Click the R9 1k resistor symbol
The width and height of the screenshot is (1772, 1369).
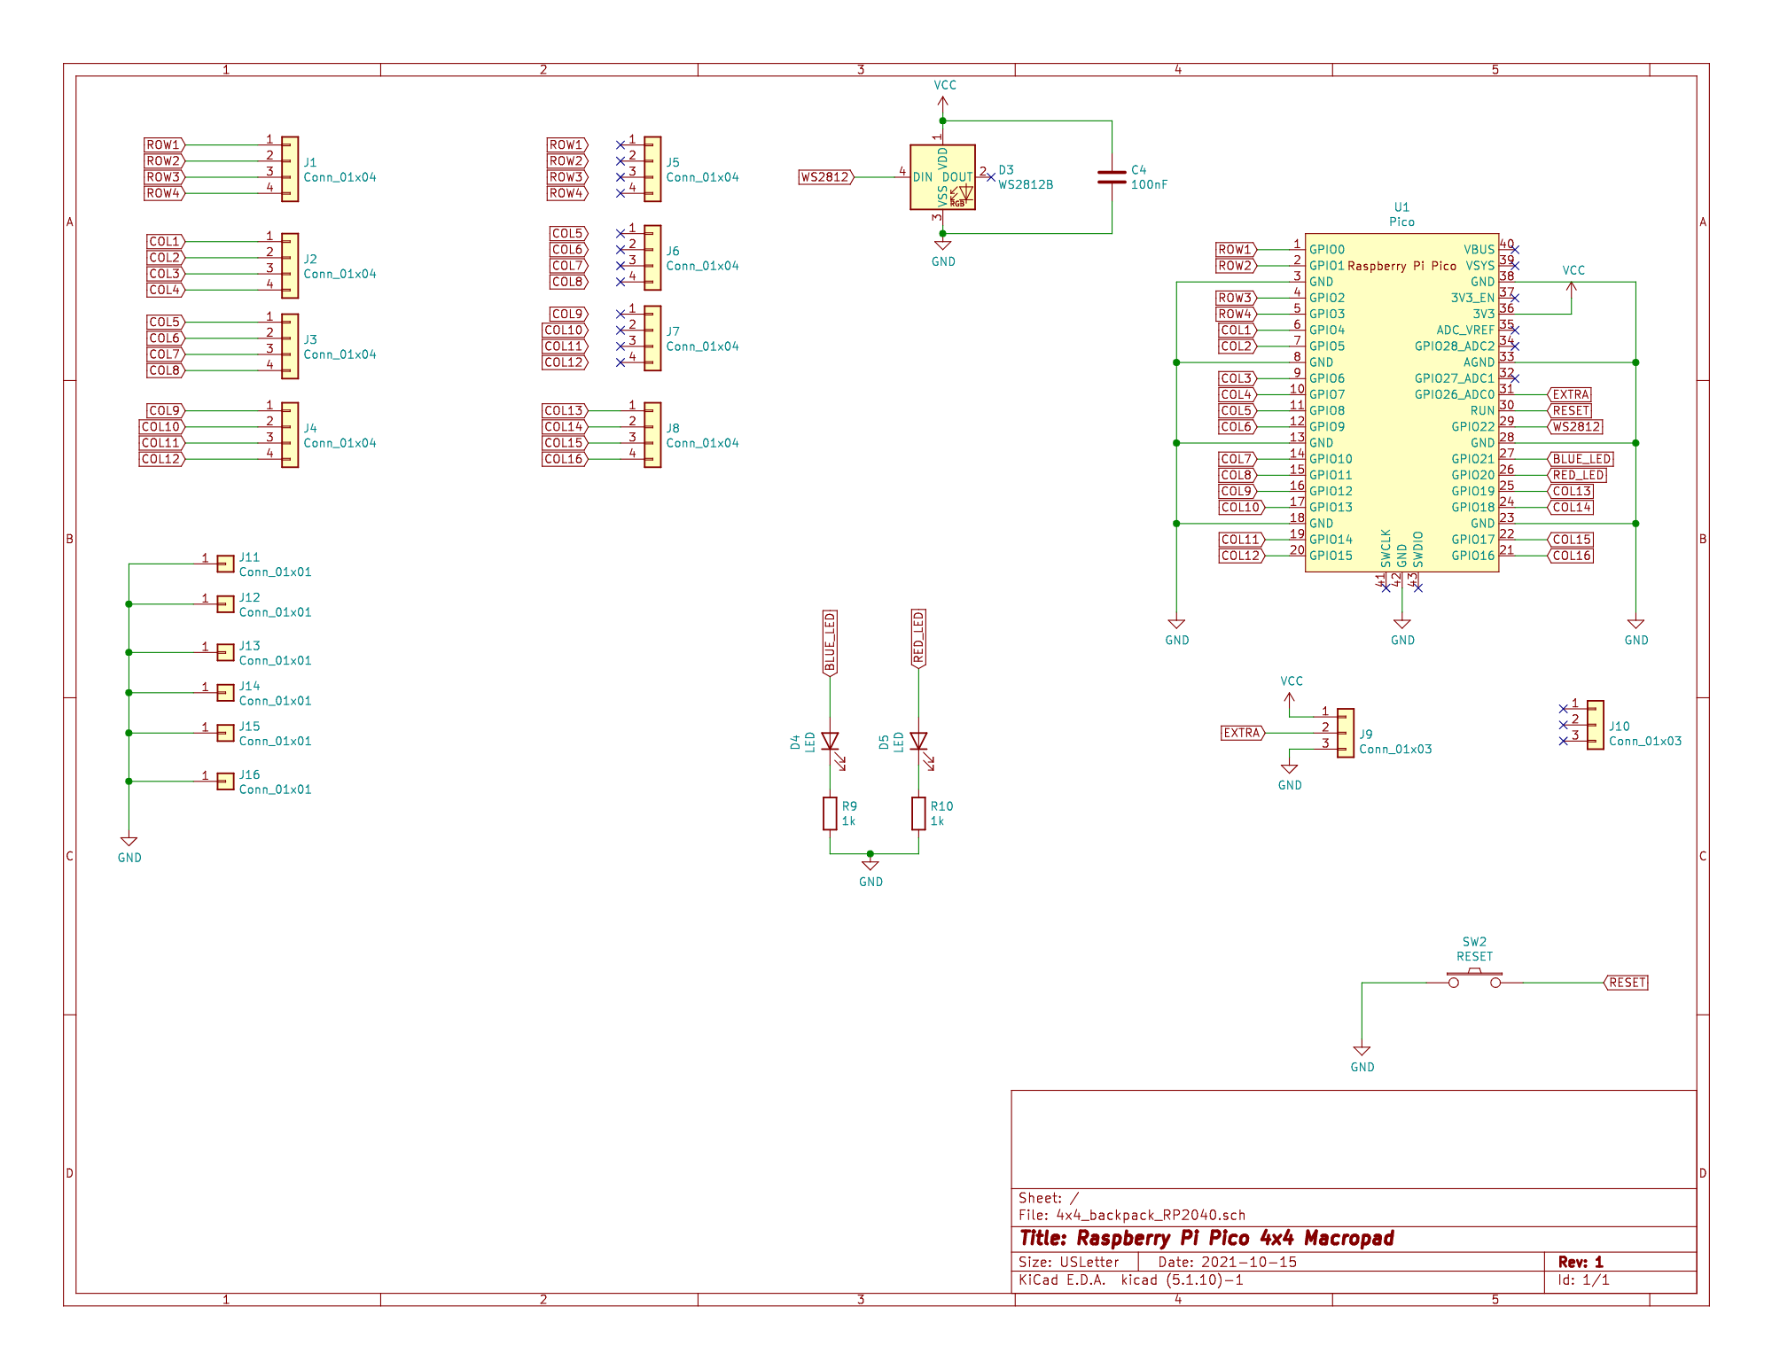pyautogui.click(x=830, y=813)
